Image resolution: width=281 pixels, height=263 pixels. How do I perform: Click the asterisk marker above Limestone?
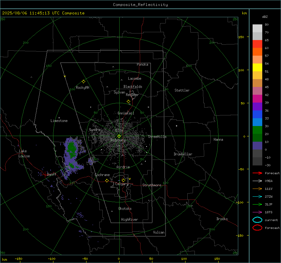point(59,118)
